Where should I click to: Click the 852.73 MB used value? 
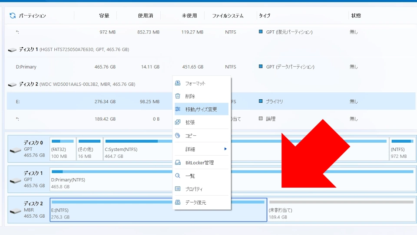tap(149, 32)
